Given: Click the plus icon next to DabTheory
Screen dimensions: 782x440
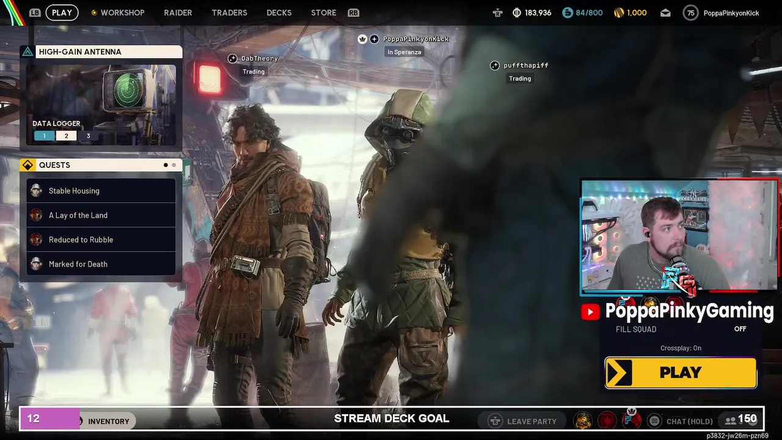Looking at the screenshot, I should [232, 59].
